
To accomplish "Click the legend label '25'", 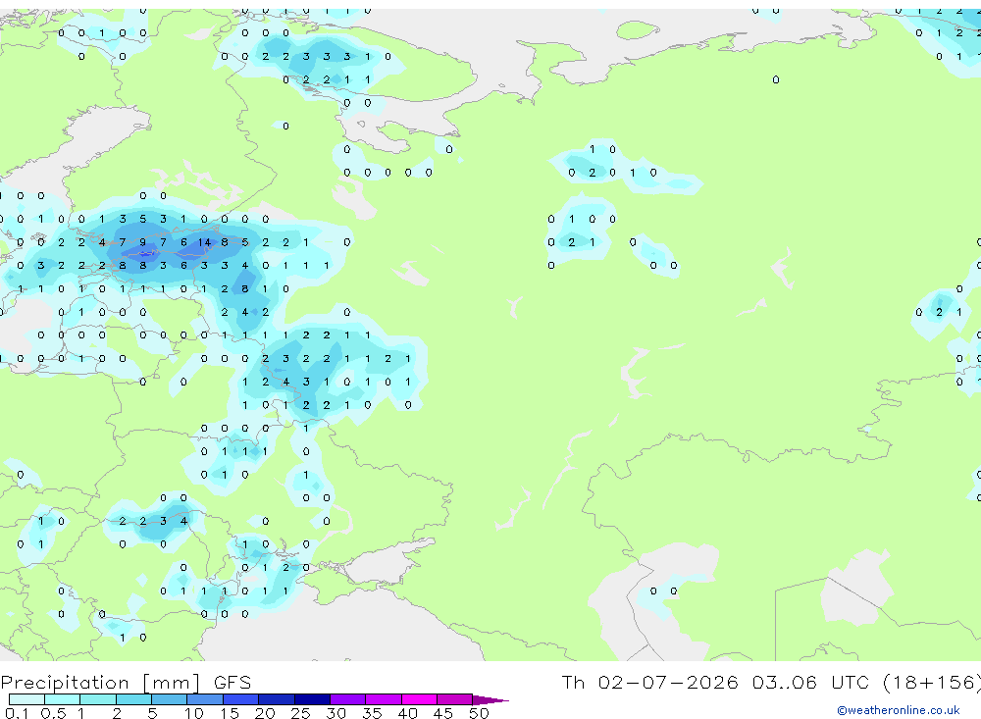I will click(300, 713).
